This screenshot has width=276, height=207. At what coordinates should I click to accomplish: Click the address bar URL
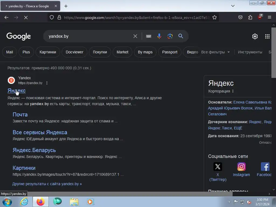(x=137, y=18)
